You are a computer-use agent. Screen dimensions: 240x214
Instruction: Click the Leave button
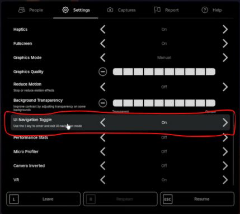coord(44,199)
